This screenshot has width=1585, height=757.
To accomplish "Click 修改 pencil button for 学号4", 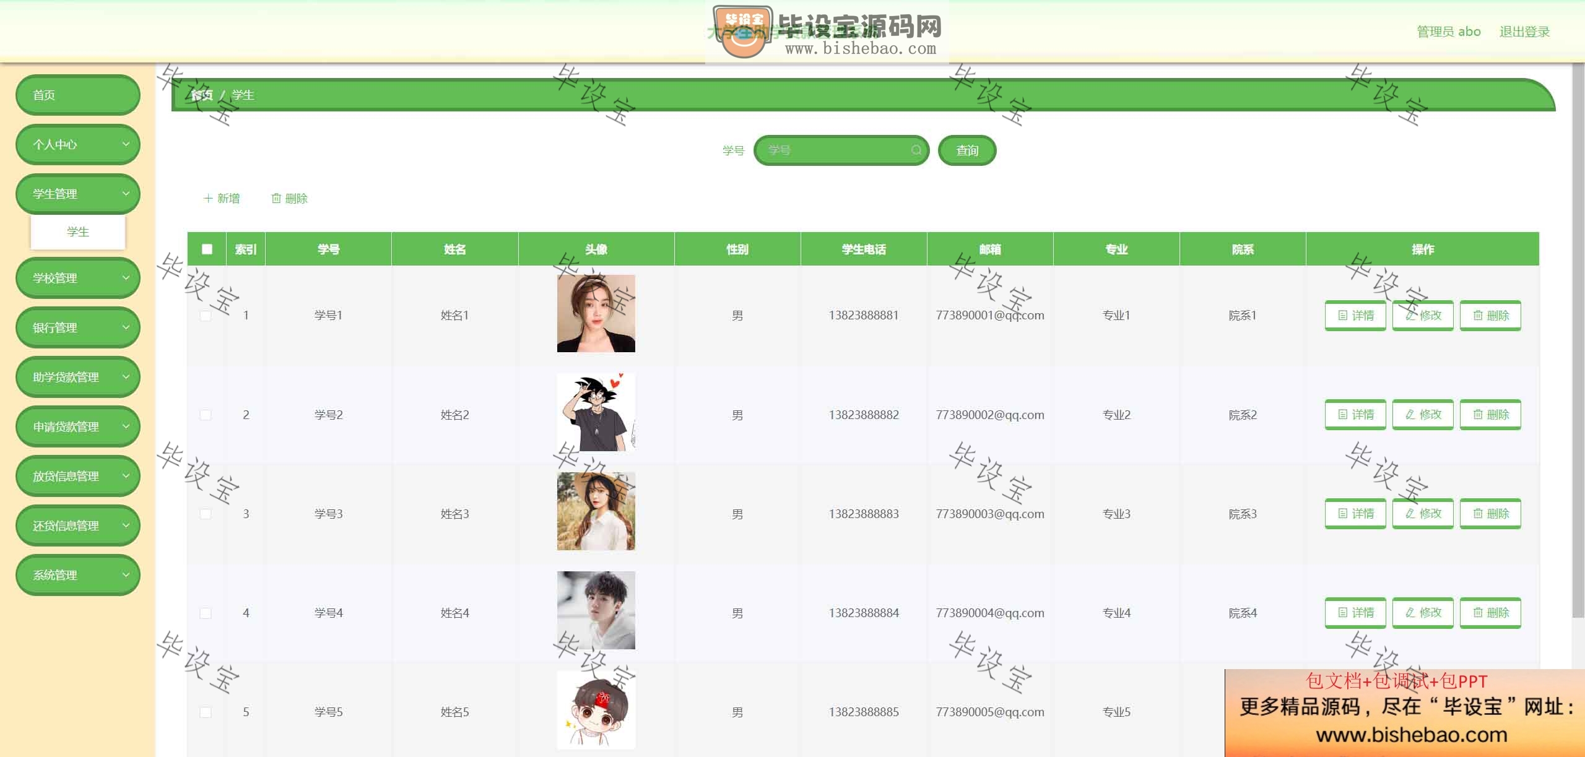I will [1423, 613].
